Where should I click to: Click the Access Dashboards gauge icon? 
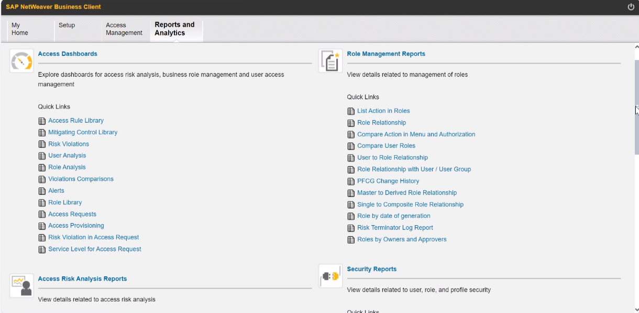coord(21,61)
